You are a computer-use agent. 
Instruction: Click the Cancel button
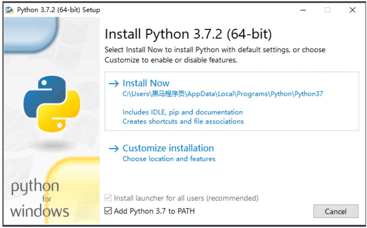point(336,211)
